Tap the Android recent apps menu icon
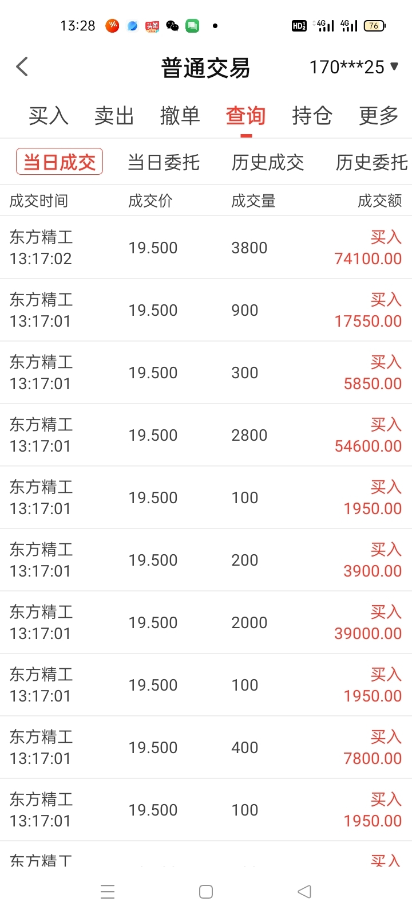Image resolution: width=412 pixels, height=917 pixels. click(108, 892)
